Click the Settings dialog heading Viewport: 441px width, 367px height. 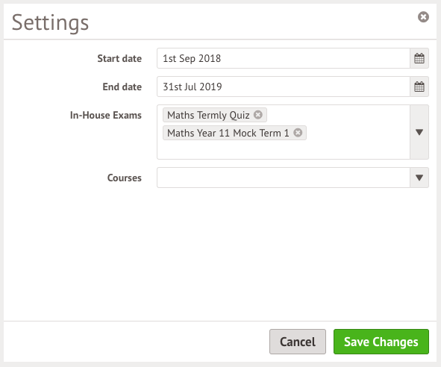50,23
